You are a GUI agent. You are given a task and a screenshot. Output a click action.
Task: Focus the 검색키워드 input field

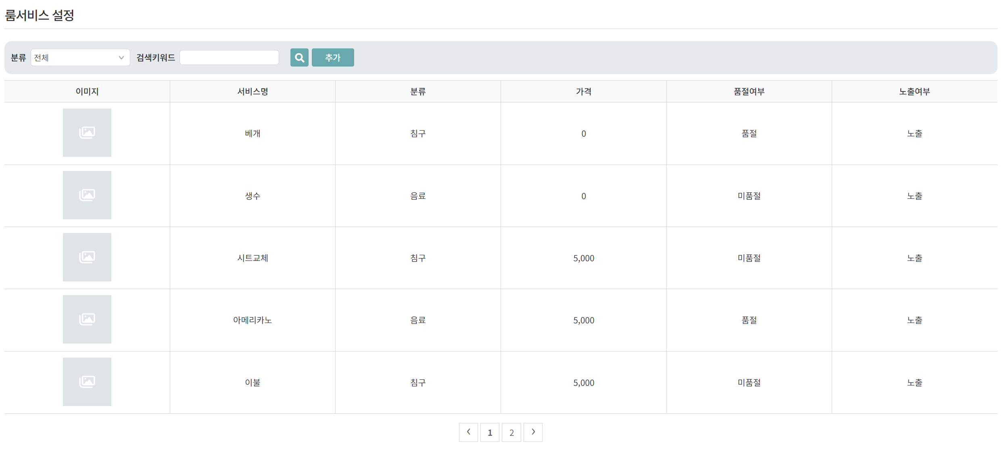coord(229,58)
